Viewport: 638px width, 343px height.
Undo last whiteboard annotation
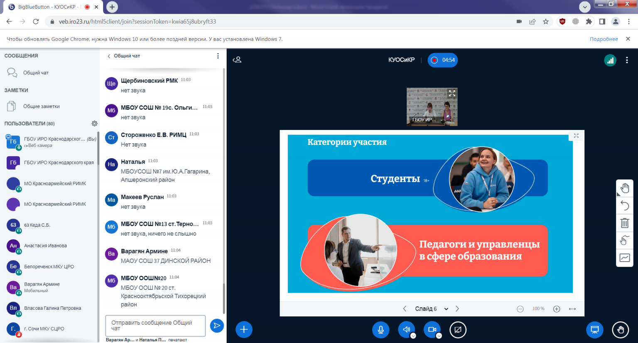click(x=624, y=205)
